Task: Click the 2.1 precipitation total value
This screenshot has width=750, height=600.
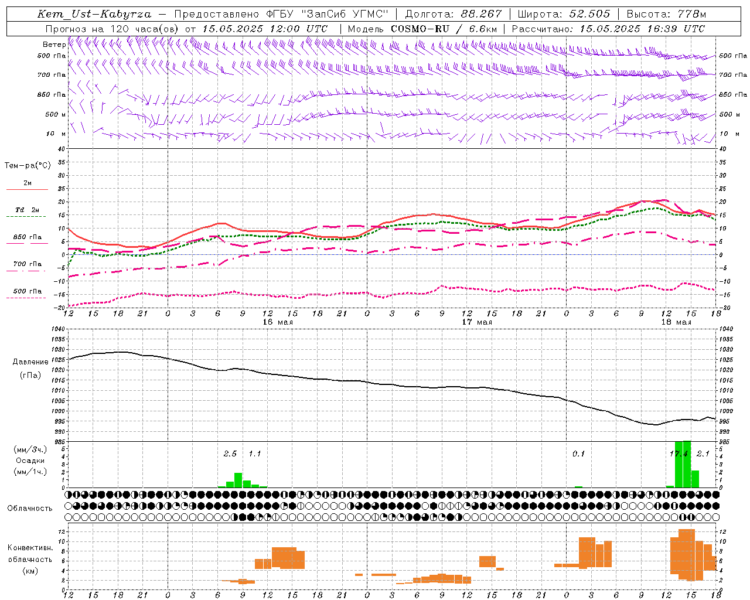Action: pos(703,454)
